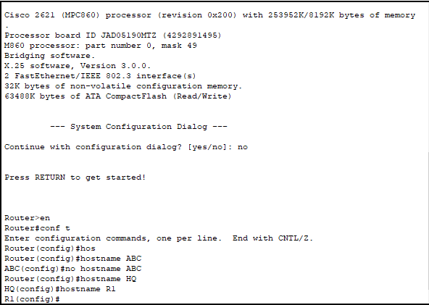
Task: Click the 'System Configuration Dialog' heading
Action: coord(138,127)
